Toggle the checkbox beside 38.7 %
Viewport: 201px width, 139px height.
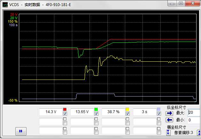tap(128, 114)
